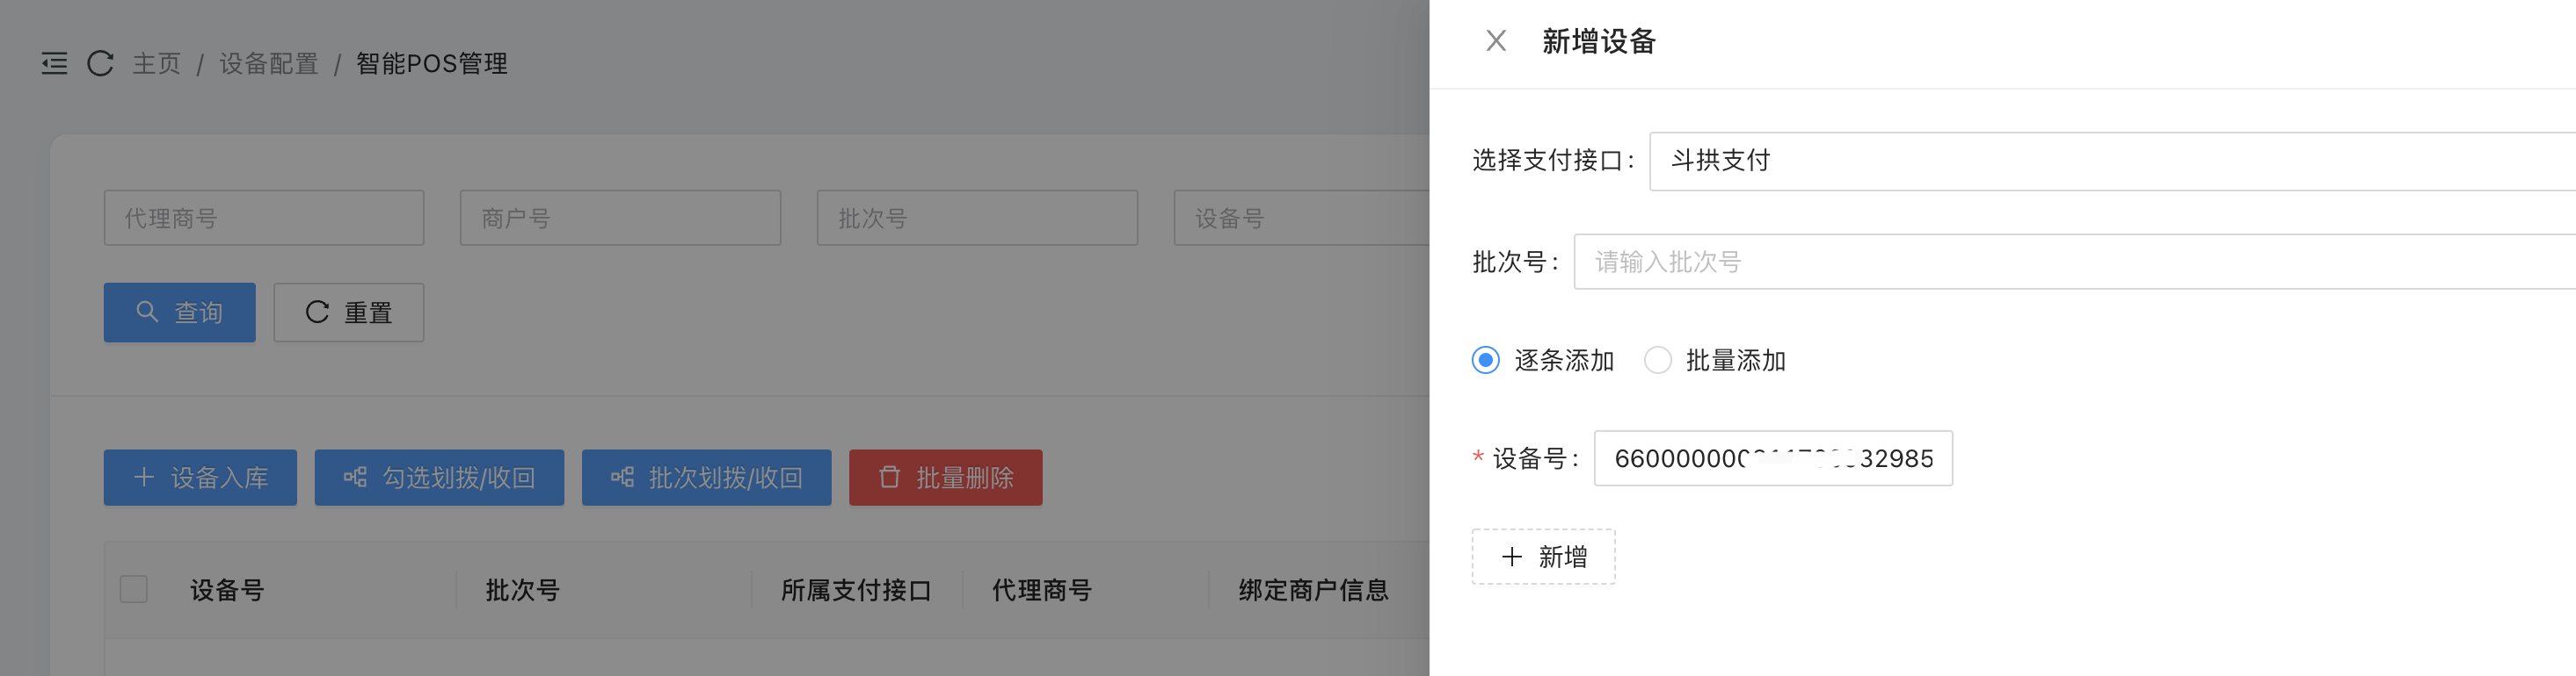Click 设备入库 add device button

click(x=200, y=478)
